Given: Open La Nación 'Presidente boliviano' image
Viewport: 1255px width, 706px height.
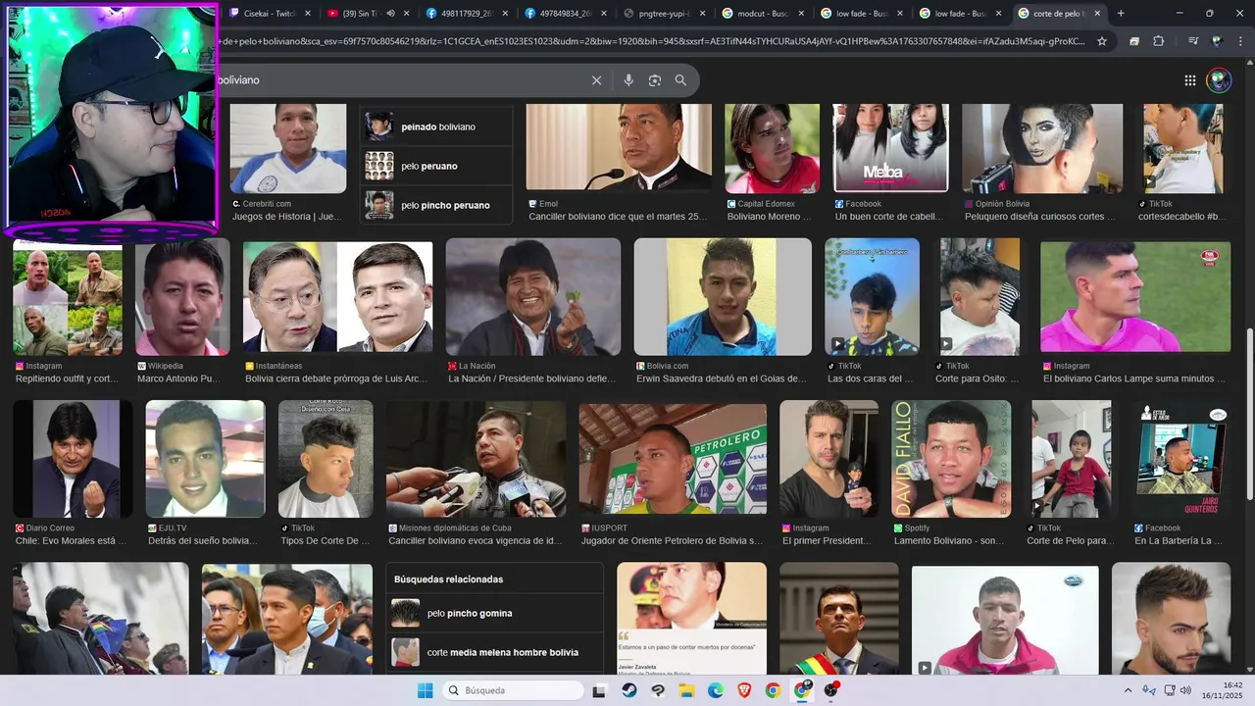Looking at the screenshot, I should (533, 296).
